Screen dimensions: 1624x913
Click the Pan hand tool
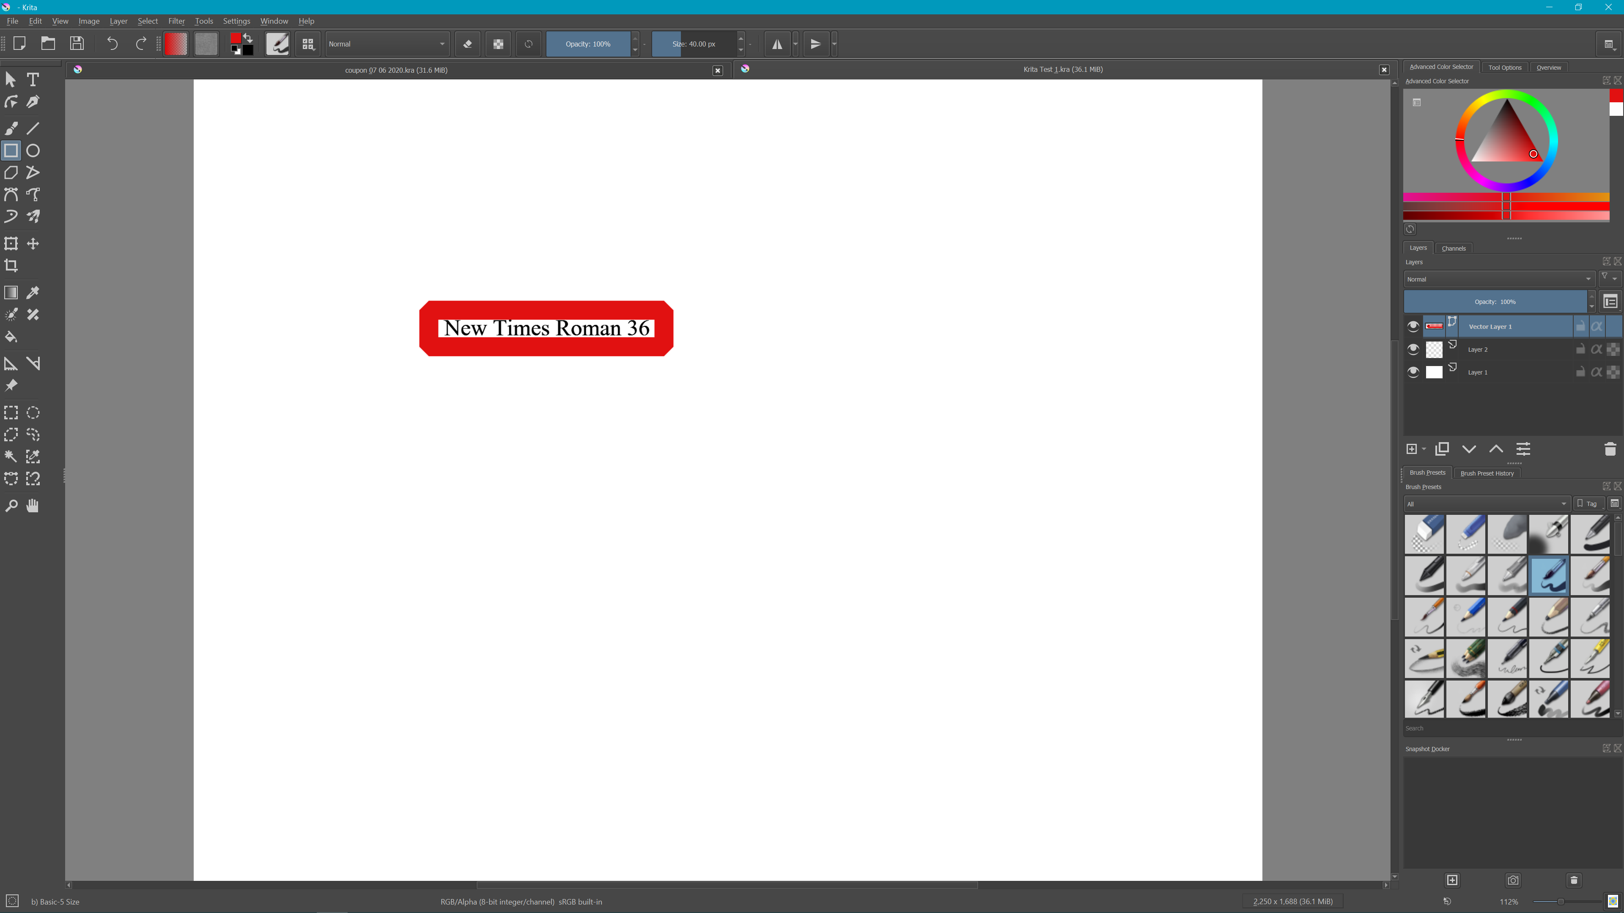33,506
